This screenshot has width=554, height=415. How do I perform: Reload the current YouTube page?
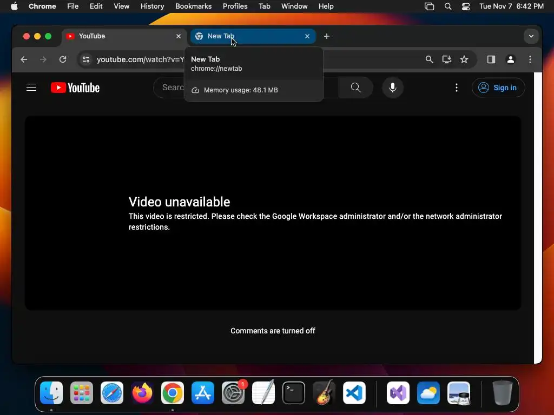coord(63,59)
